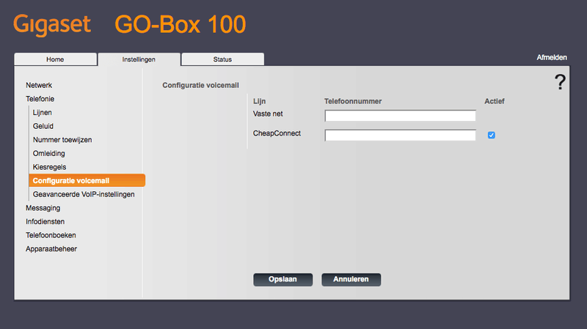The height and width of the screenshot is (329, 587).
Task: Open Geluid settings page
Action: (x=43, y=126)
